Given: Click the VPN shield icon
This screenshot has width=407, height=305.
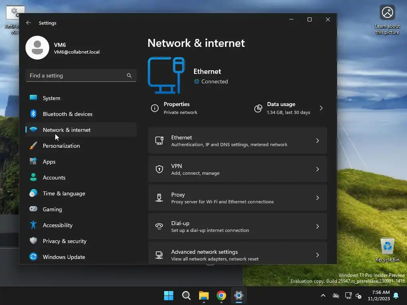Looking at the screenshot, I should tap(159, 169).
